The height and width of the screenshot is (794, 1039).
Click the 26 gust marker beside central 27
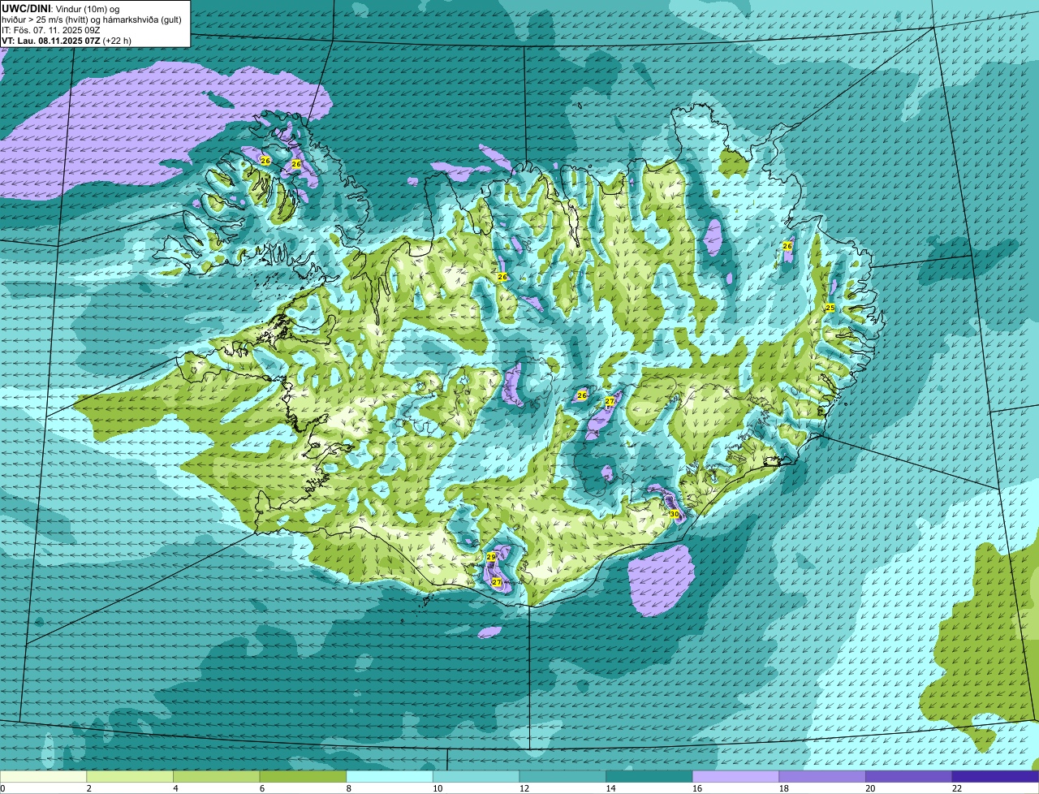(x=581, y=395)
